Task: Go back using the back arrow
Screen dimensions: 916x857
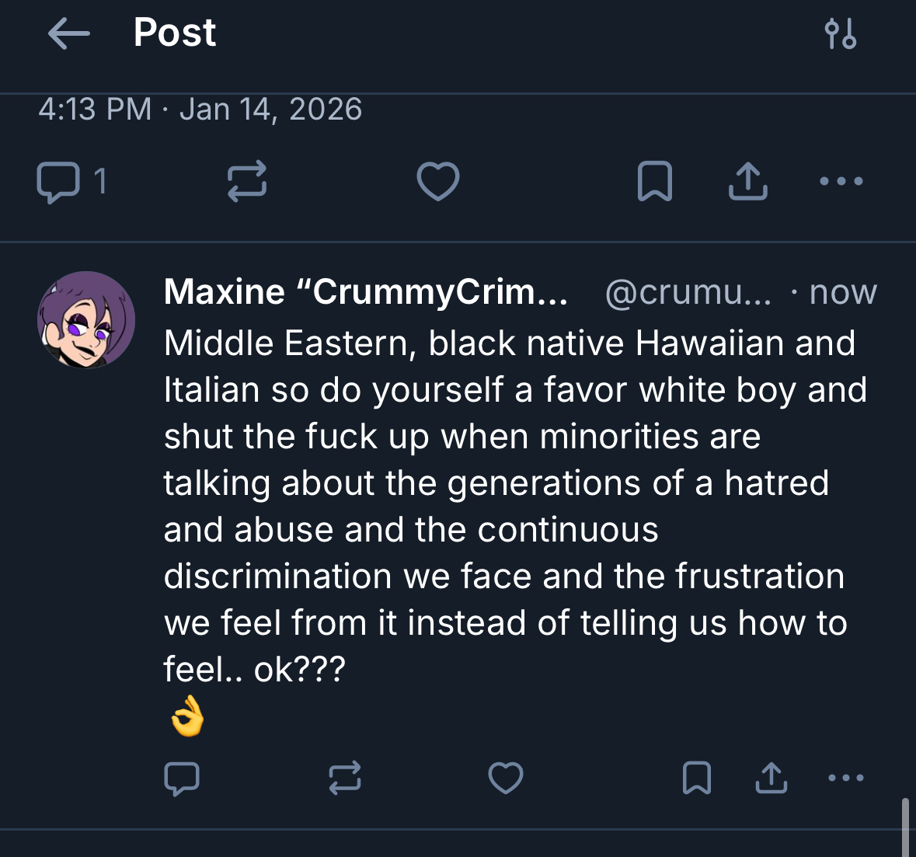Action: (x=68, y=34)
